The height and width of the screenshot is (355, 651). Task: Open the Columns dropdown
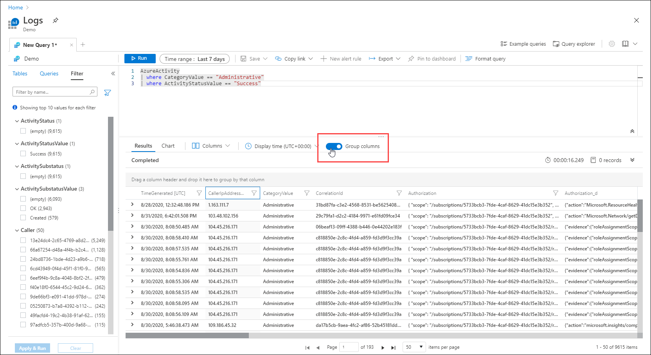pos(211,146)
